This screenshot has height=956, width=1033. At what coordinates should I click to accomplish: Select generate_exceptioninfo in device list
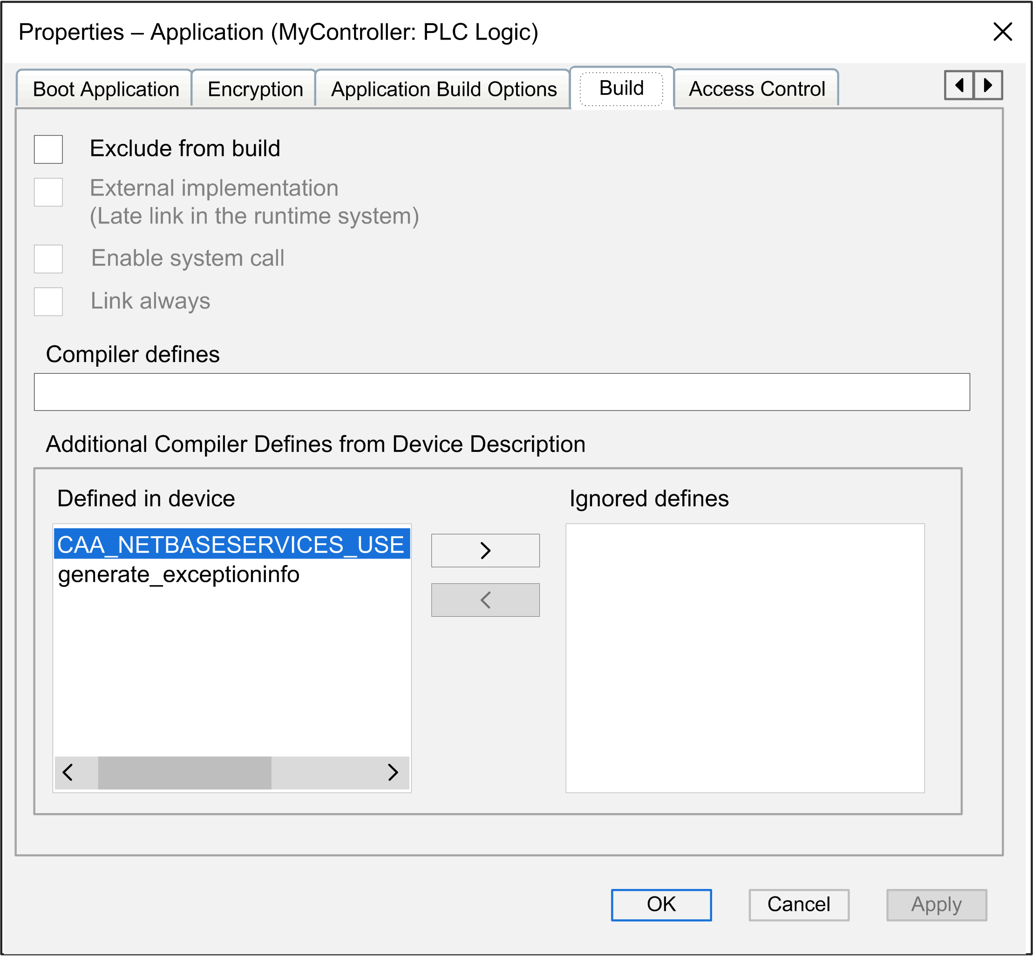coord(178,574)
